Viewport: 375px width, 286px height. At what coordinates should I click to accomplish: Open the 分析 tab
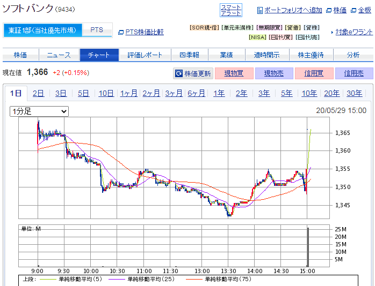tap(353, 55)
